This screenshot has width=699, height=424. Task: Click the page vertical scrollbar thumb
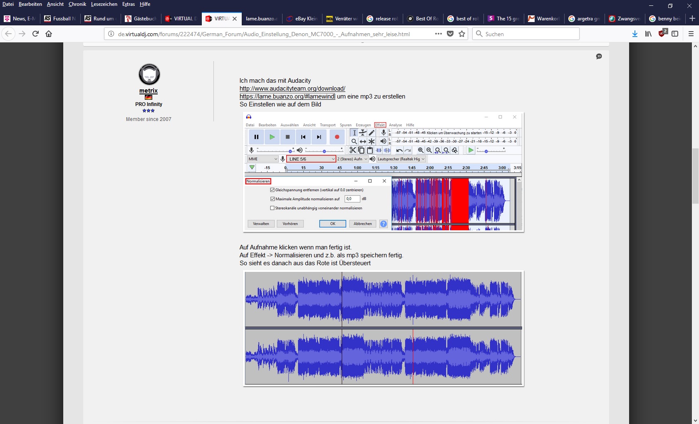[x=695, y=175]
